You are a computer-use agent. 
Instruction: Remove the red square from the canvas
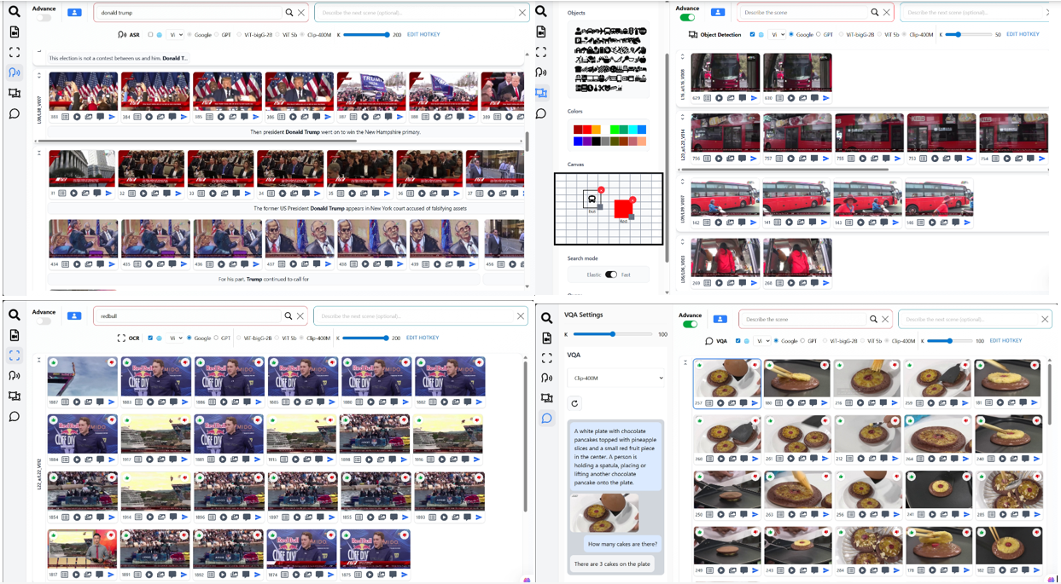click(x=633, y=200)
